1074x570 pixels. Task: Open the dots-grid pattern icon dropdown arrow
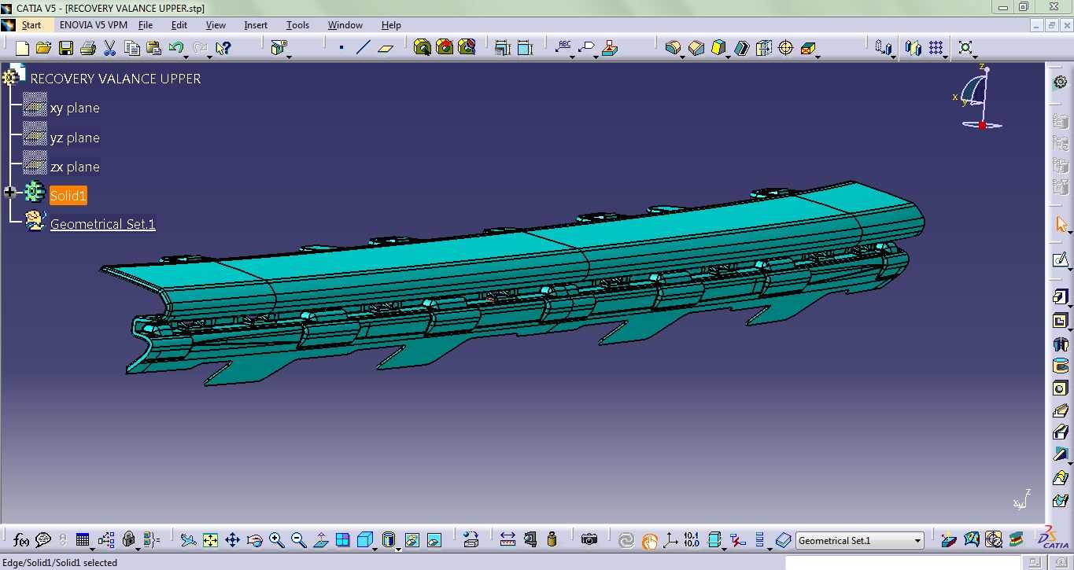946,57
